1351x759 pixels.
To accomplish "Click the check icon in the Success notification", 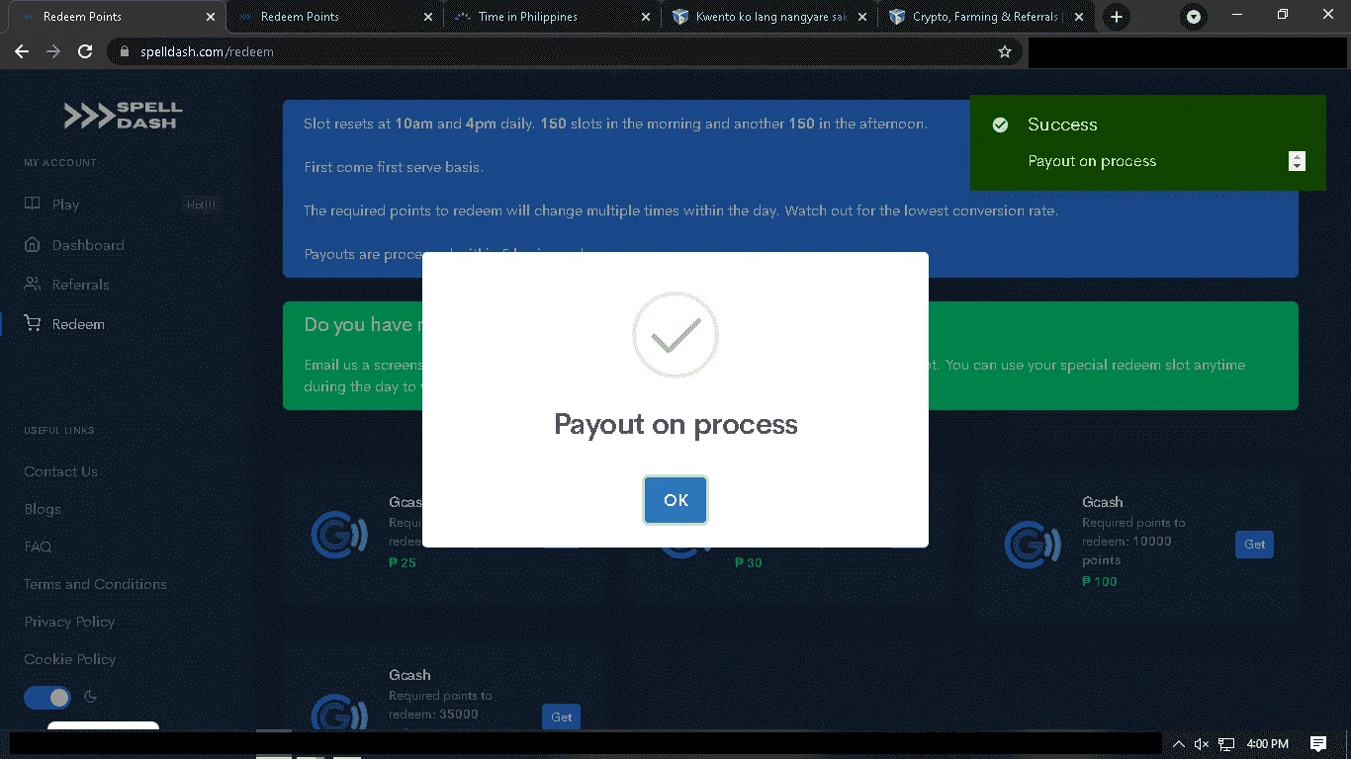I will [1000, 125].
